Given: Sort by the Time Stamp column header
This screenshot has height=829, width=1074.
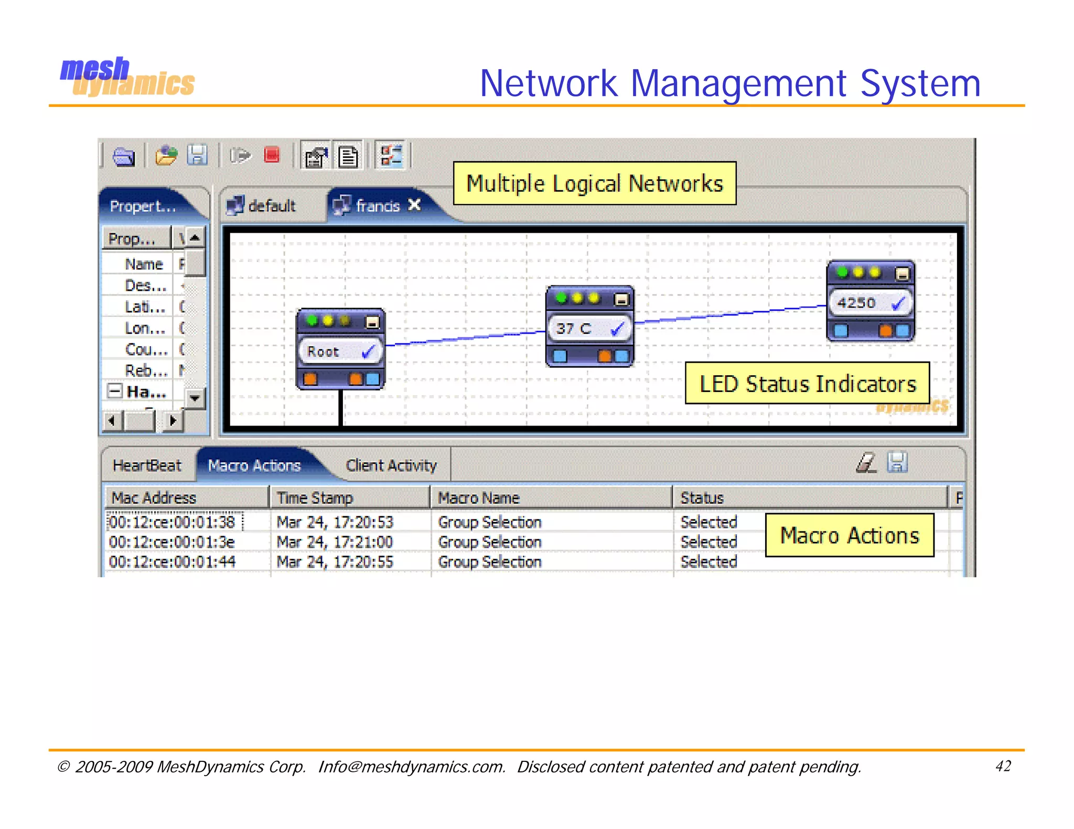Looking at the screenshot, I should click(x=350, y=497).
